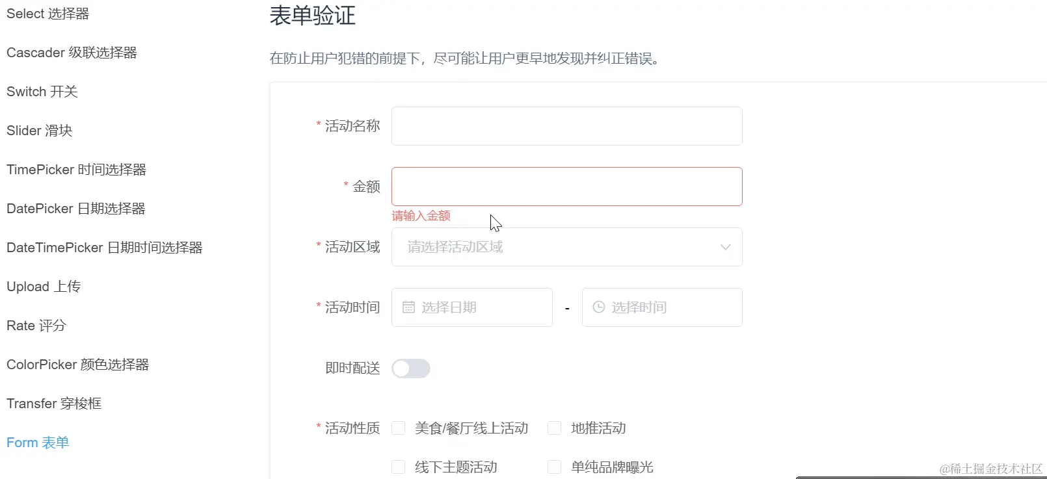This screenshot has height=479, width=1047.
Task: Navigate to Select 选择器 page
Action: pyautogui.click(x=47, y=13)
